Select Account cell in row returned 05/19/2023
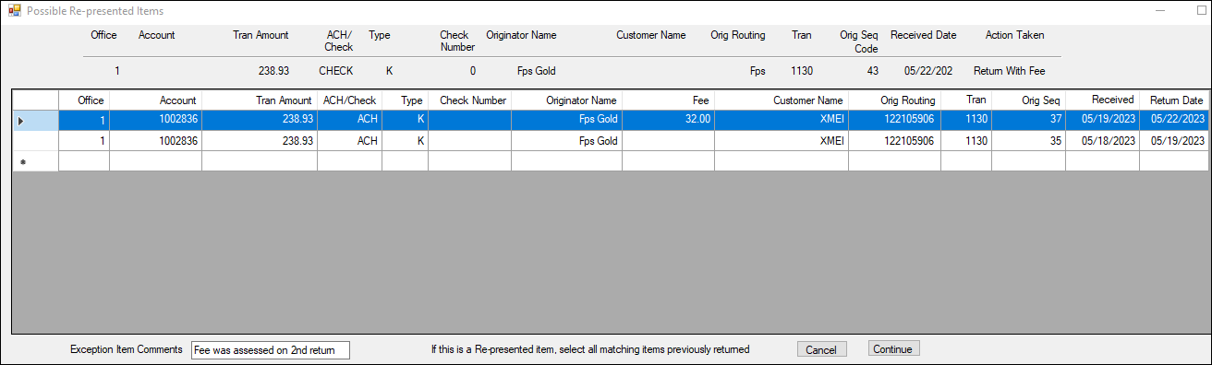Viewport: 1212px width, 365px height. click(x=155, y=141)
